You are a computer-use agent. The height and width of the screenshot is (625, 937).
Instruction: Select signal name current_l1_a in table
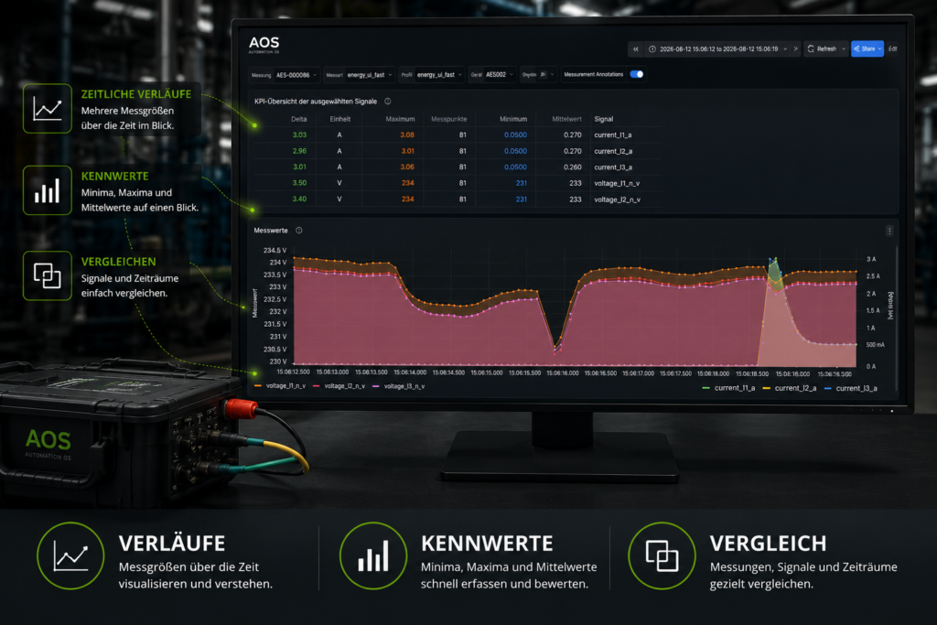tap(612, 135)
